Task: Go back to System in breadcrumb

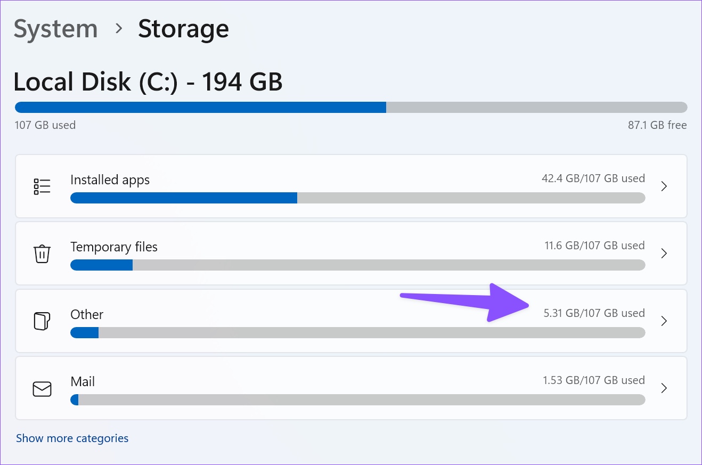Action: (56, 29)
